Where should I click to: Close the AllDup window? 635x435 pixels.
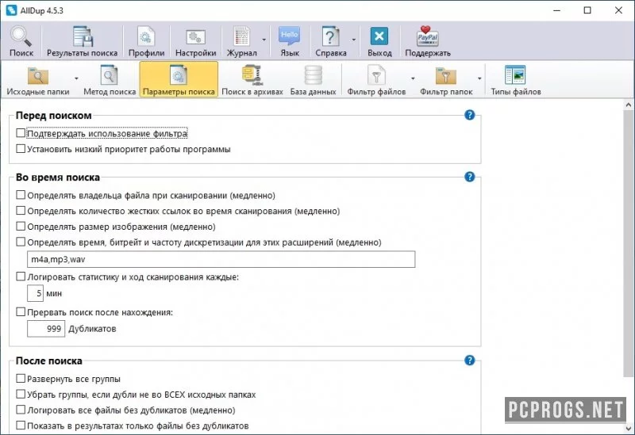[618, 10]
